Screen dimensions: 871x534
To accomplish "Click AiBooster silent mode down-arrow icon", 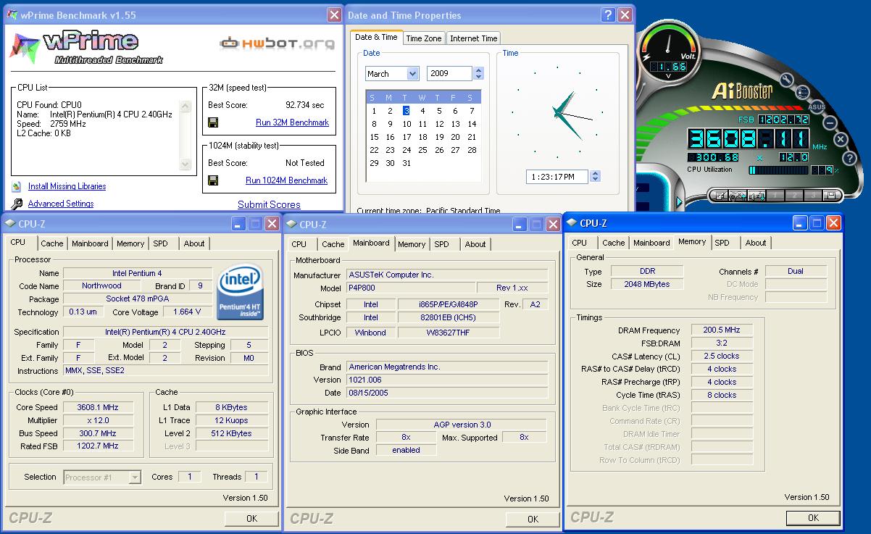I will 757,195.
